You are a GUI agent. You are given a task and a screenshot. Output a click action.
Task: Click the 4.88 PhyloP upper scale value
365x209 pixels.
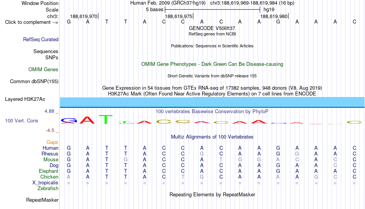pos(49,111)
